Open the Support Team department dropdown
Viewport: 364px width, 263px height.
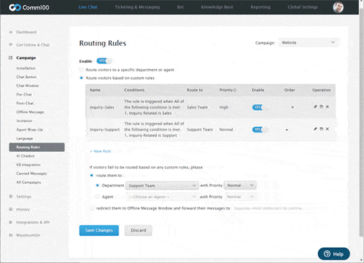(x=162, y=185)
